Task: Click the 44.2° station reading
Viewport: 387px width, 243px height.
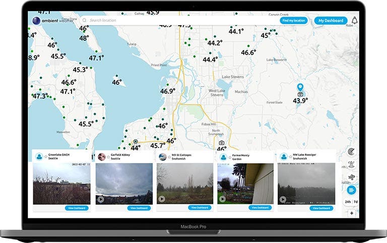Action: (x=215, y=43)
